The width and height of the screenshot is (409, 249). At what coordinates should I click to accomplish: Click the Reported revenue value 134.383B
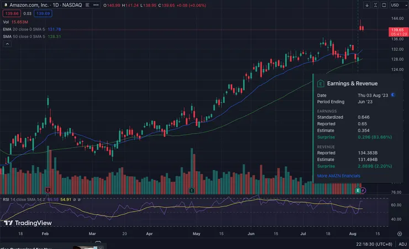(x=368, y=153)
